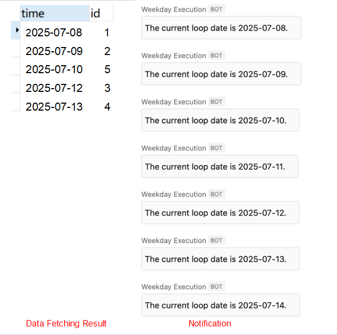Click the id cell with value 4

tap(107, 107)
